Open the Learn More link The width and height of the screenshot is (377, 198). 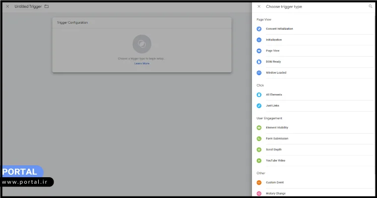click(x=141, y=63)
